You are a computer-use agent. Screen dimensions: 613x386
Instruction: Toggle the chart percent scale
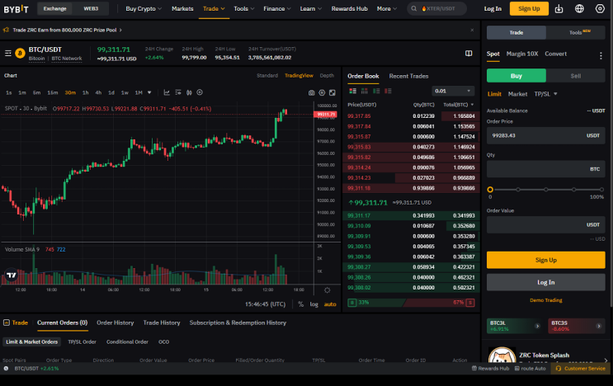pos(300,304)
